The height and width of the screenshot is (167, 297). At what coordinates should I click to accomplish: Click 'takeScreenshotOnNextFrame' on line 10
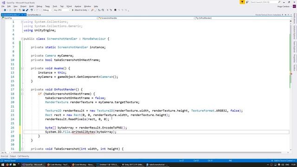pyautogui.click(x=76, y=60)
